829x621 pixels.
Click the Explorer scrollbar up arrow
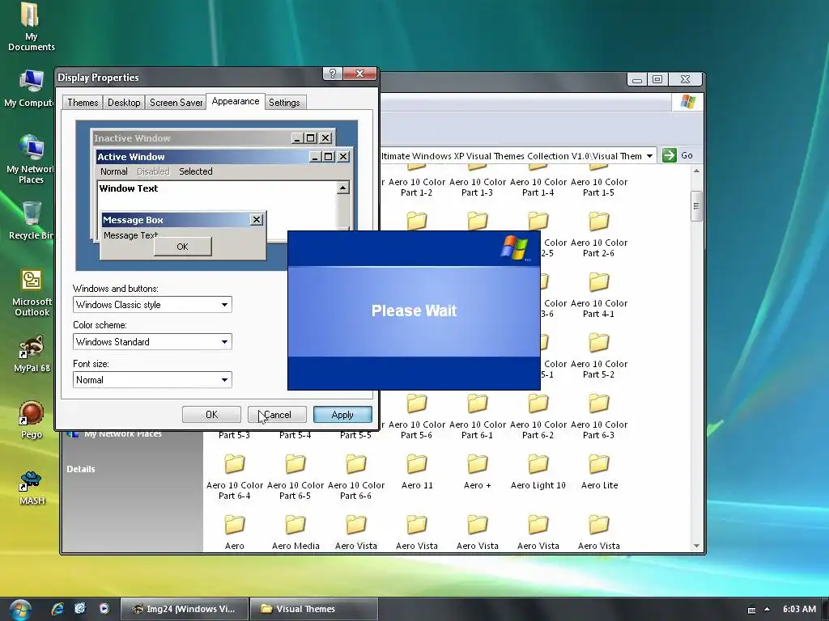[x=696, y=171]
